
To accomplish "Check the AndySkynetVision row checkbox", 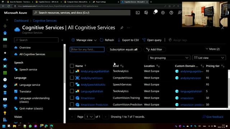I will (72, 78).
